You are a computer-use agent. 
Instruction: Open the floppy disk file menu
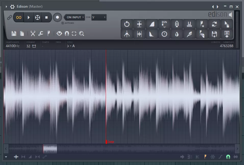pyautogui.click(x=14, y=34)
